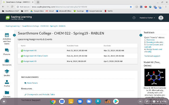Open the Grades sidebar icon
The image size is (169, 105).
pos(7,73)
